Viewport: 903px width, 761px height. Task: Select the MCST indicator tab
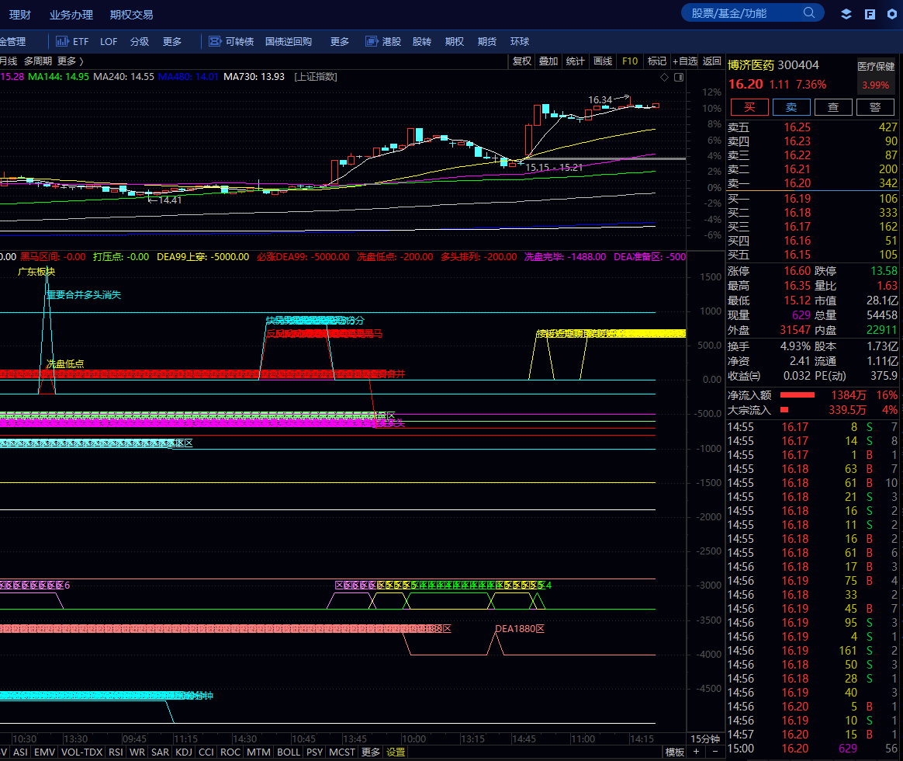(x=342, y=752)
